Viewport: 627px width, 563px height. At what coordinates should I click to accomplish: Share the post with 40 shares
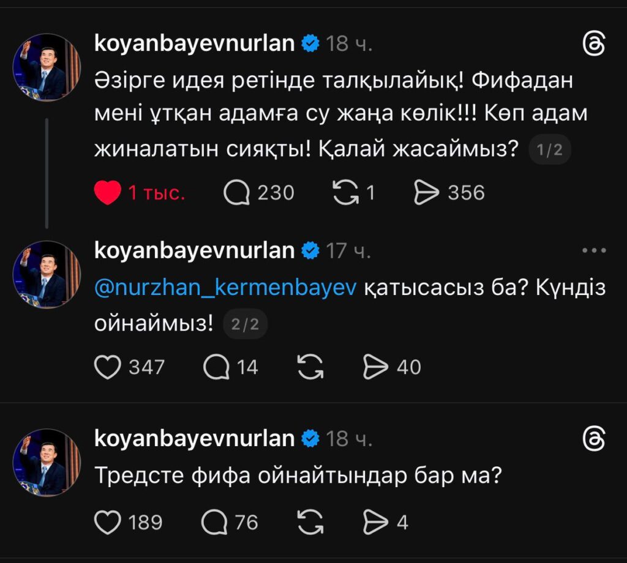(x=376, y=367)
